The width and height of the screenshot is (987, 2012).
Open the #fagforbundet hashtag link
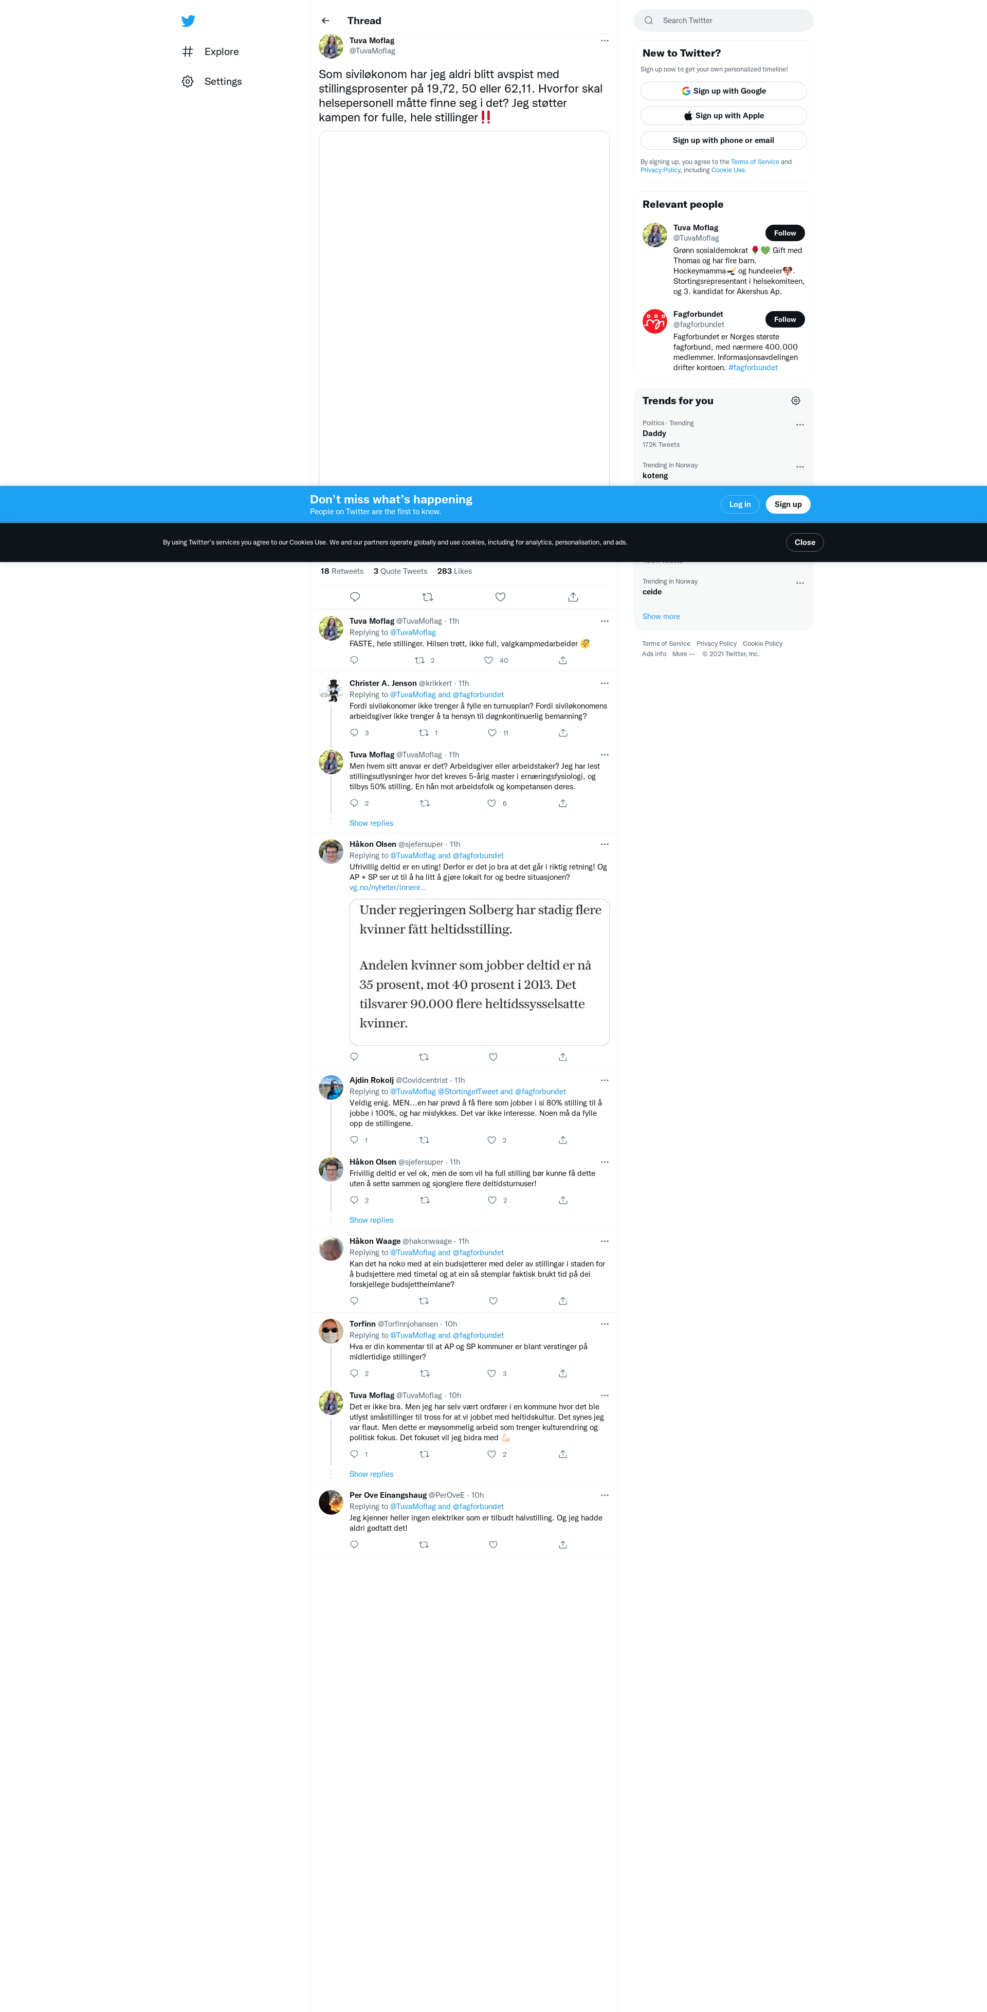pos(753,368)
